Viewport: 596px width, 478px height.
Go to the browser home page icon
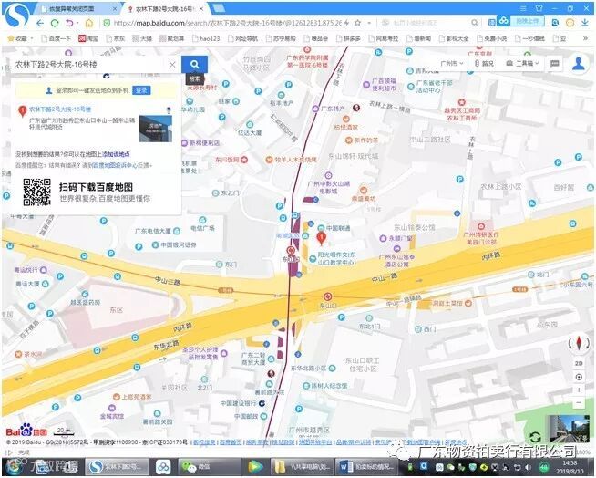pos(89,23)
